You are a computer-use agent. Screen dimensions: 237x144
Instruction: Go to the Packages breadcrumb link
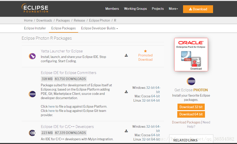(63, 21)
